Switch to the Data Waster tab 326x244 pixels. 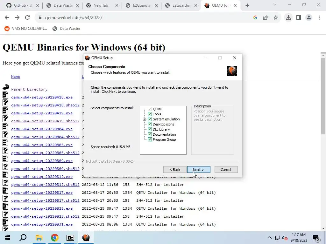pyautogui.click(x=60, y=5)
